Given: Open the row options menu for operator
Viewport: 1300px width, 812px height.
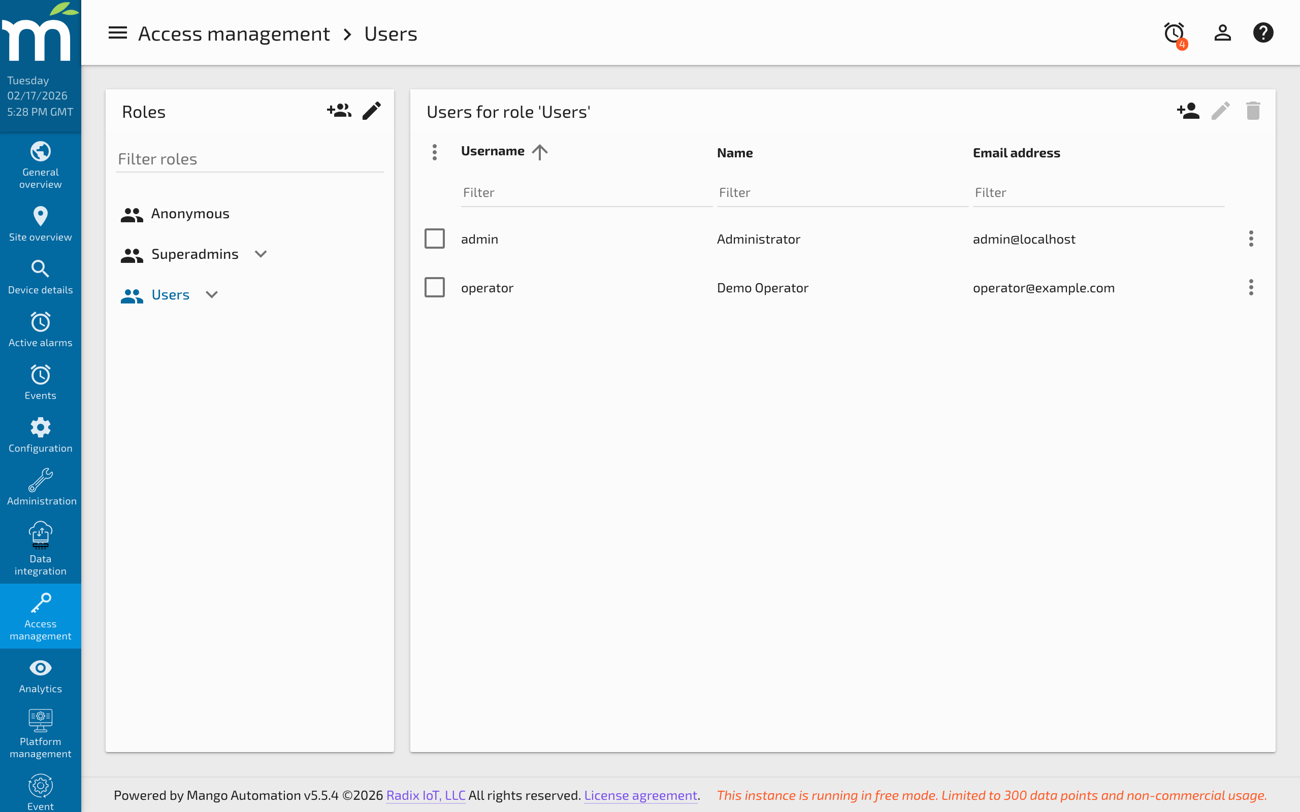Looking at the screenshot, I should pos(1251,287).
